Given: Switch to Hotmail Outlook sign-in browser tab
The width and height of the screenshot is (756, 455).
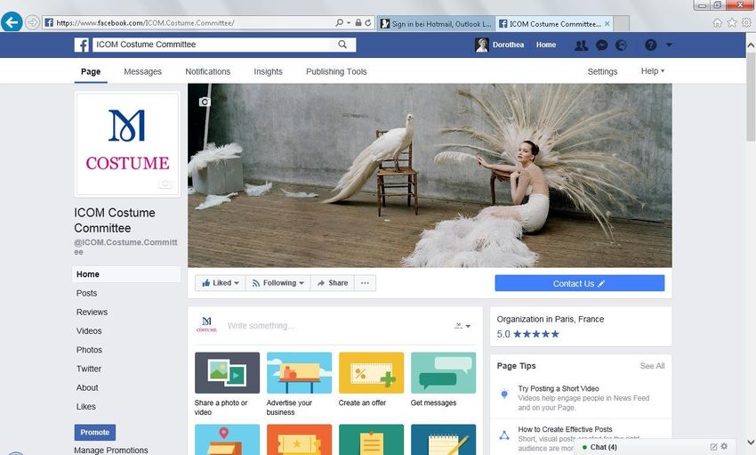Looking at the screenshot, I should pos(436,24).
